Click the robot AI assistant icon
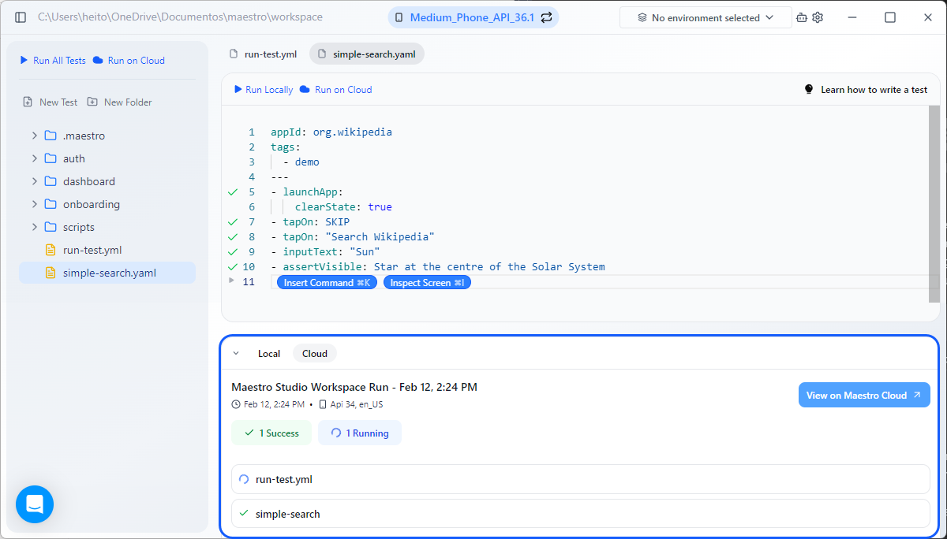Screen dimensions: 947x539 tap(802, 17)
